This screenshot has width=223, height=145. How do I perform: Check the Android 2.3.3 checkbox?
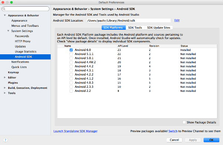[x=71, y=87]
